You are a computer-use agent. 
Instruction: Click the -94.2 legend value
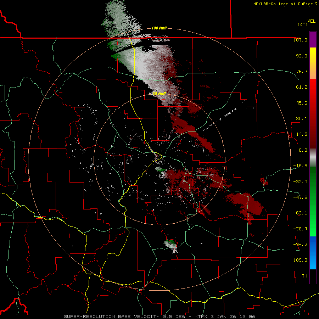coord(300,244)
